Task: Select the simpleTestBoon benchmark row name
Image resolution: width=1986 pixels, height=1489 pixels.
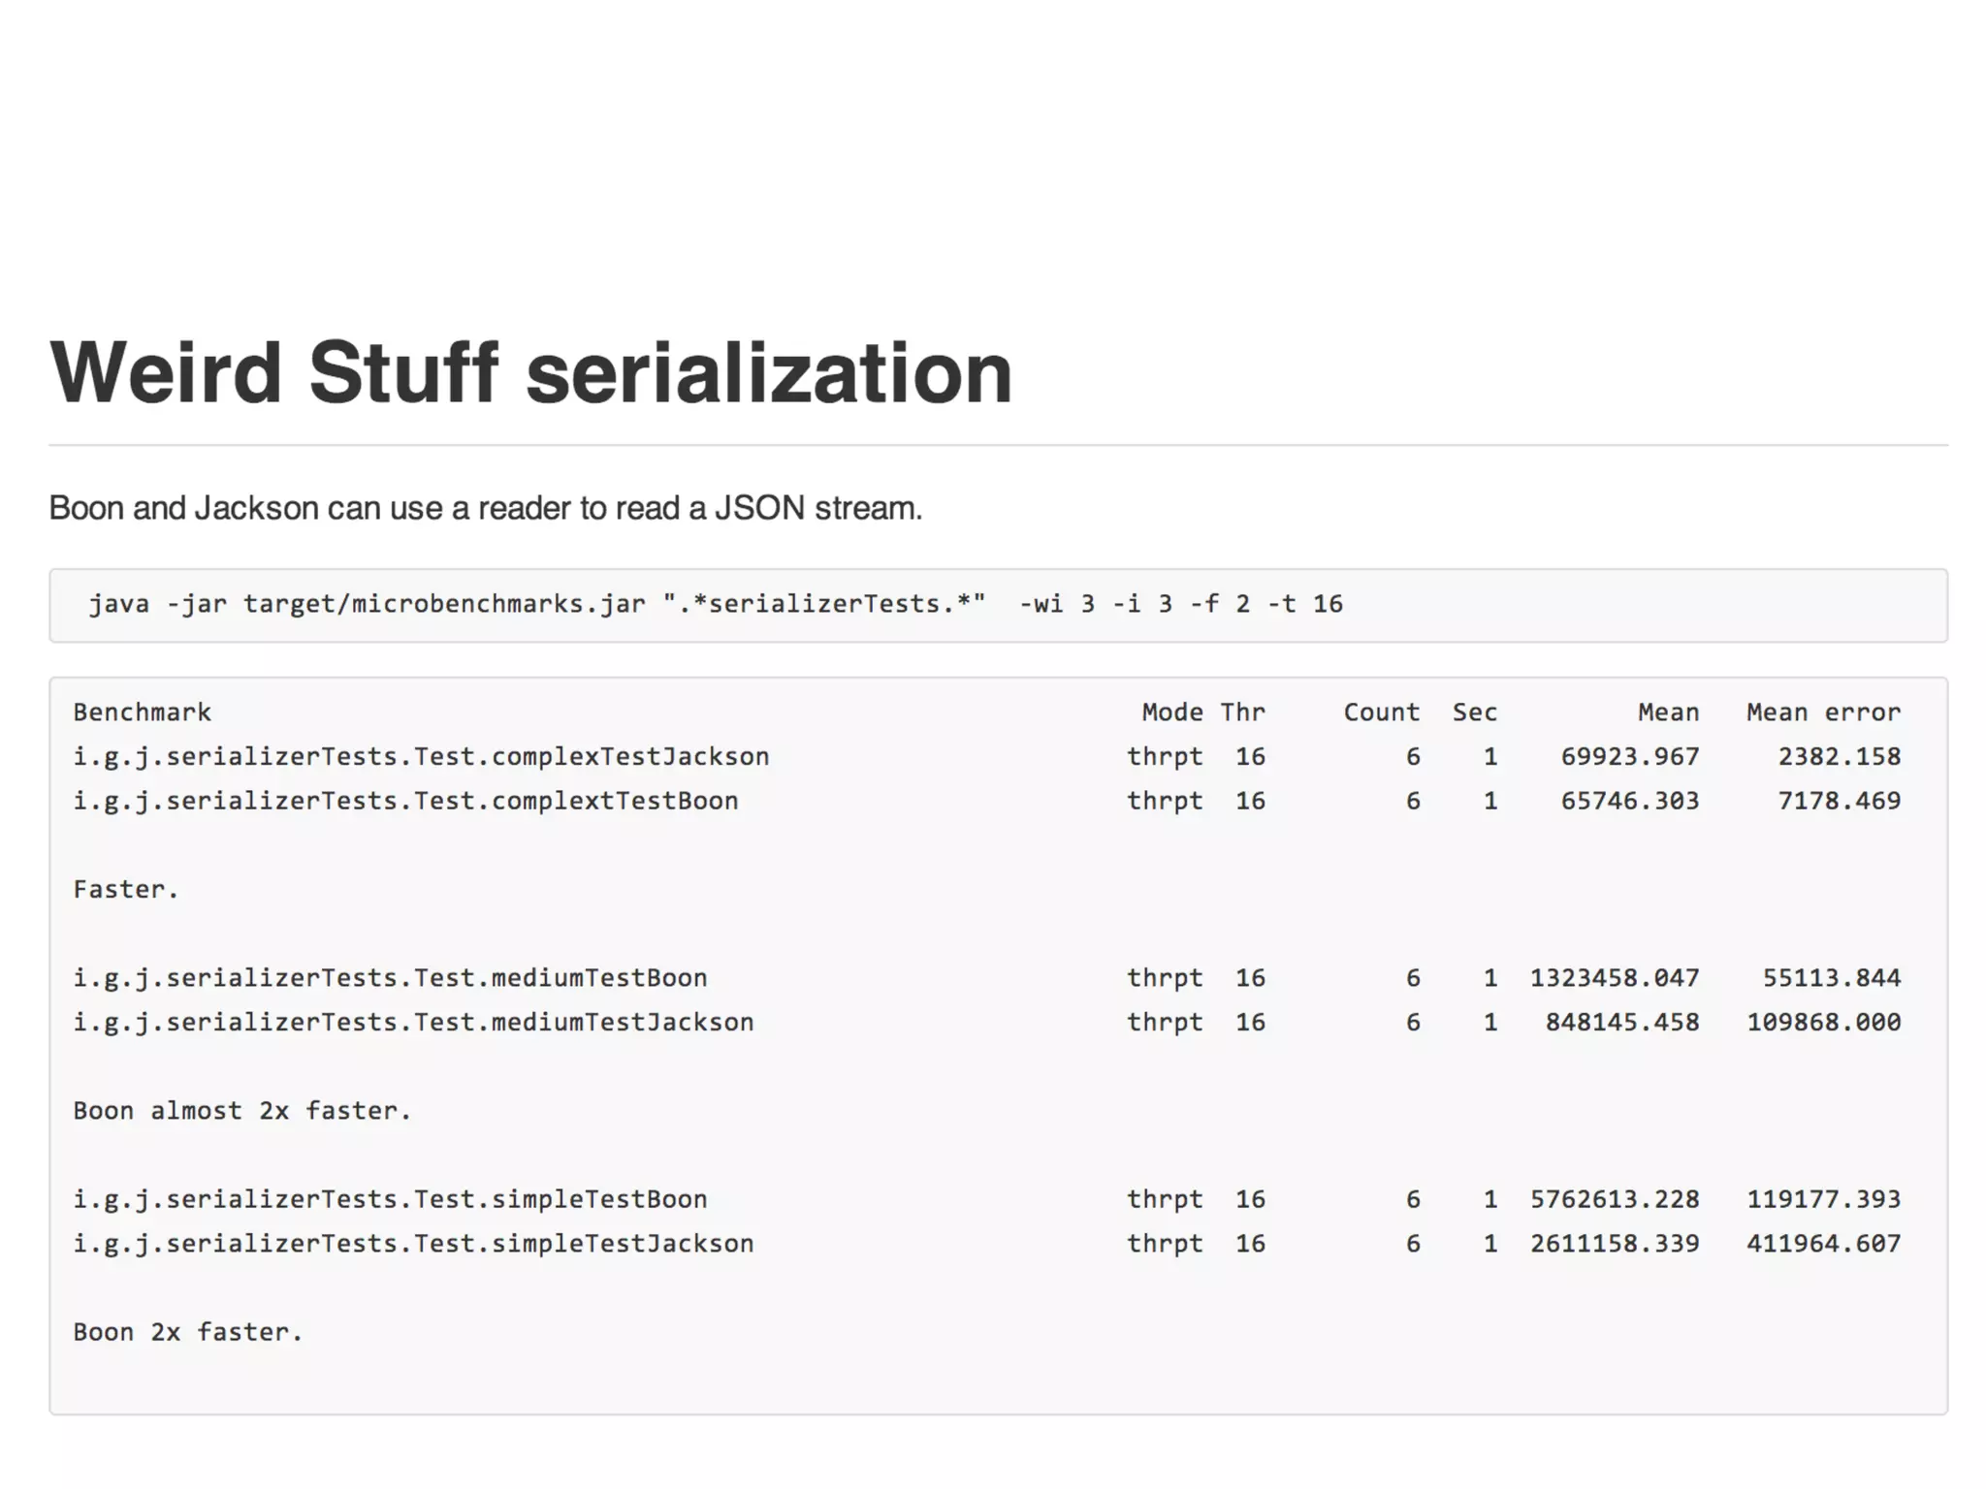Action: pos(390,1199)
